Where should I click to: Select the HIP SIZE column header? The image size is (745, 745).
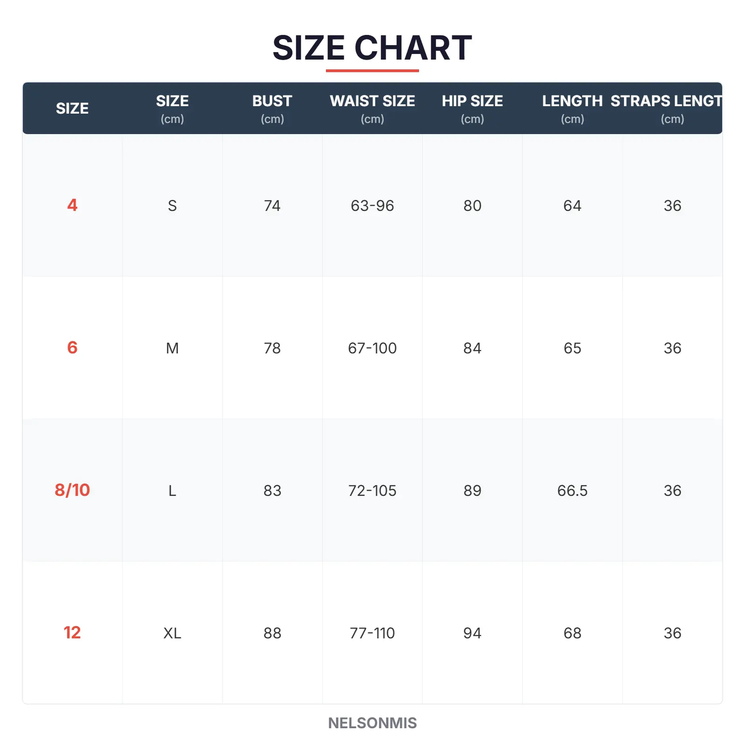pyautogui.click(x=472, y=108)
